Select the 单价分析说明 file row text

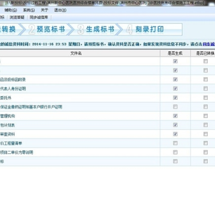[x=17, y=152]
